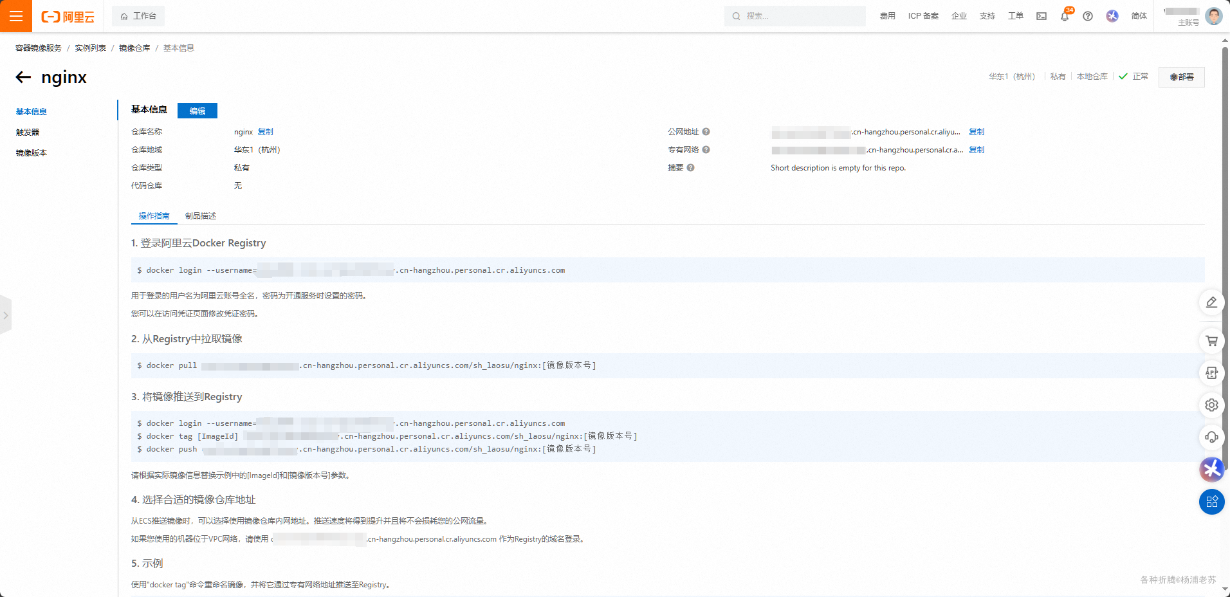Focus the top search box
The image size is (1230, 597).
[x=794, y=16]
